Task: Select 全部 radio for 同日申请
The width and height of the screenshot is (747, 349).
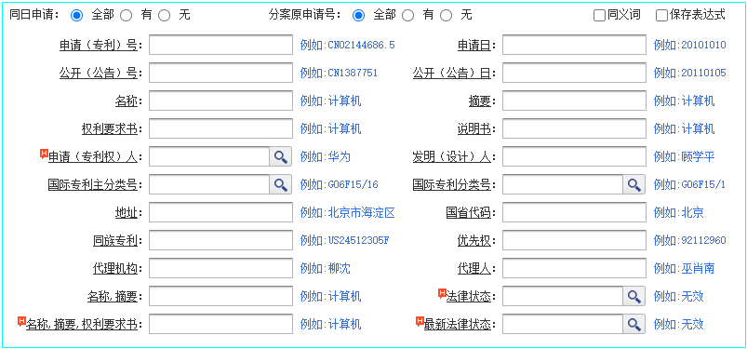Action: tap(76, 16)
